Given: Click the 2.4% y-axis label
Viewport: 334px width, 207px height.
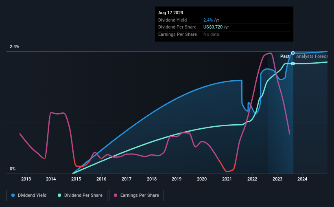Looking at the screenshot, I should pos(14,46).
